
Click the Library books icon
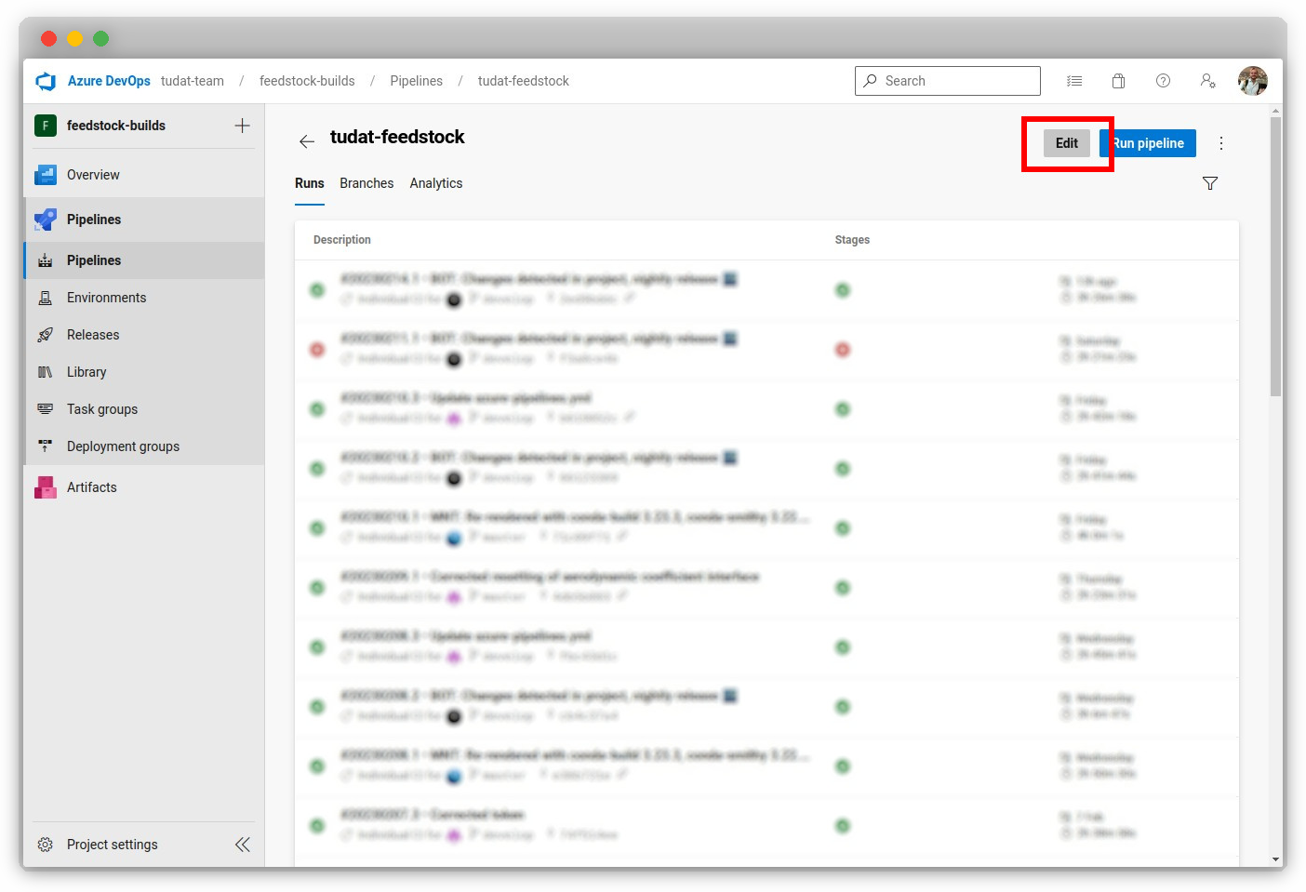(x=45, y=372)
